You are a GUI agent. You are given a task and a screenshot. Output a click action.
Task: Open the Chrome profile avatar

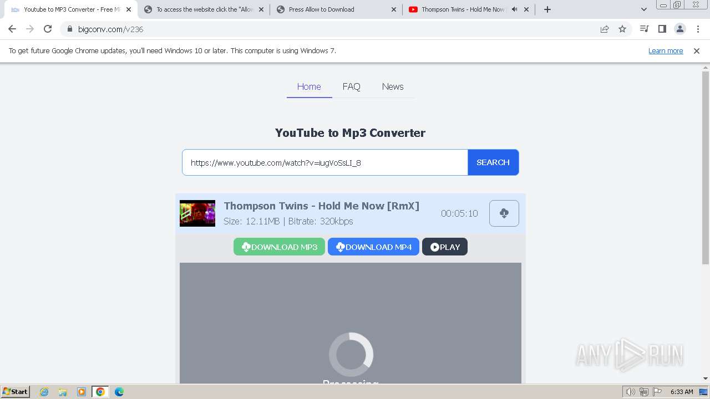click(679, 29)
